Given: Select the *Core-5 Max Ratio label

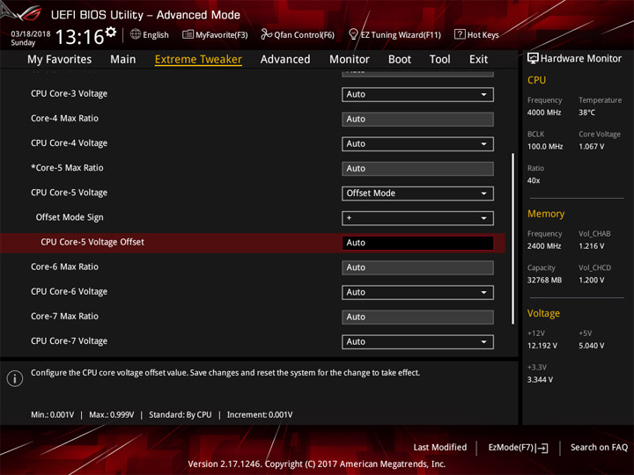Looking at the screenshot, I should (67, 168).
